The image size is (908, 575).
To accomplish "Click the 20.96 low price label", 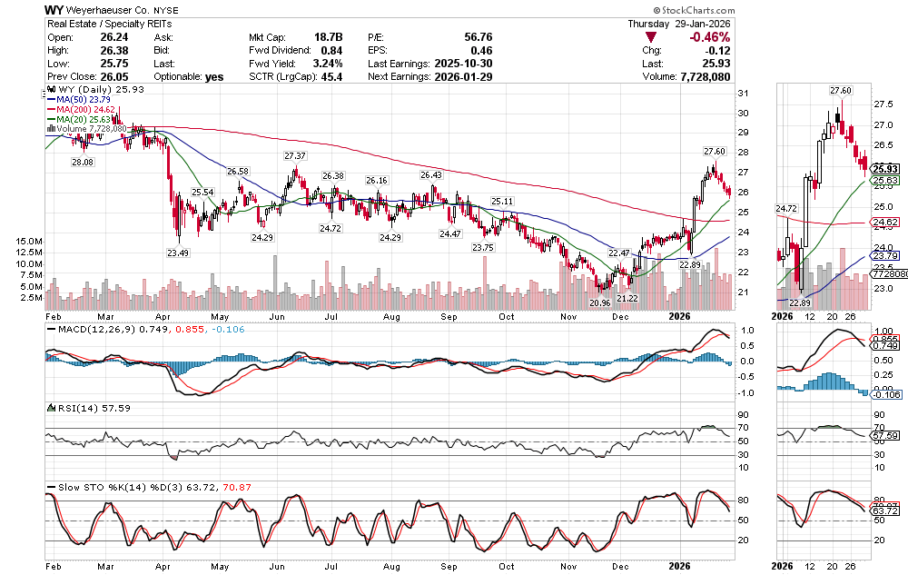I will (x=599, y=302).
